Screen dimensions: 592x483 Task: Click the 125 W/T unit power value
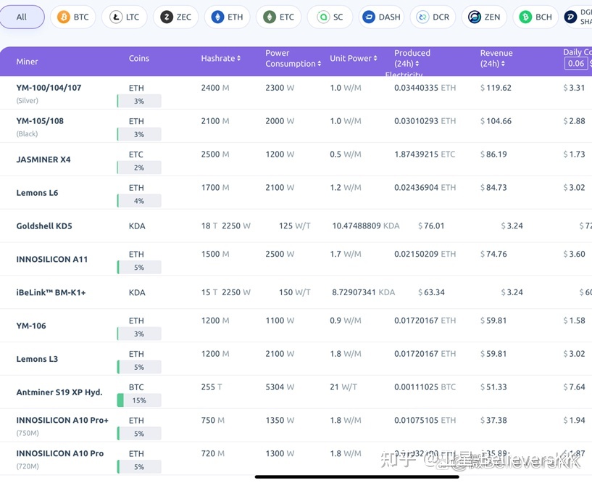coord(294,226)
